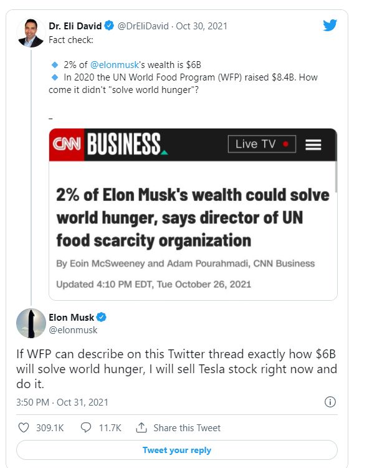Follow the @elonmusk mention link
Image resolution: width=372 pixels, height=468 pixels.
pyautogui.click(x=115, y=64)
